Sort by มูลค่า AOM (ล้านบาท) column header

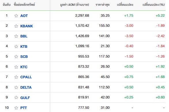[x=74, y=5]
